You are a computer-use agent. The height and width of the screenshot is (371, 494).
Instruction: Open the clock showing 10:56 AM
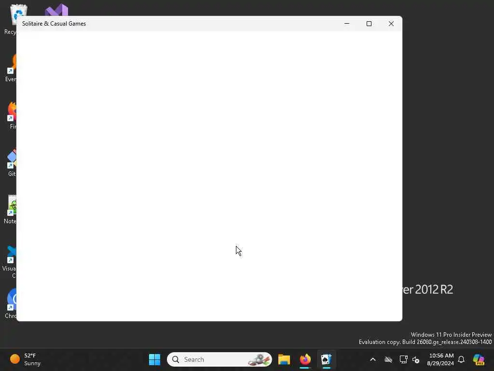click(x=441, y=359)
